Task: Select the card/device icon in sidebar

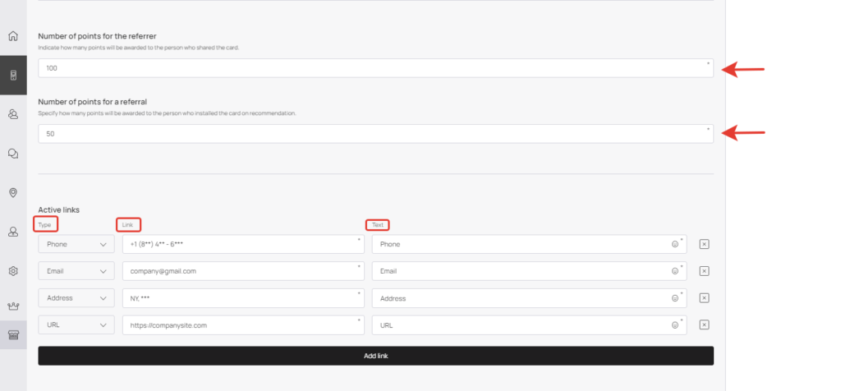Action: click(x=13, y=75)
